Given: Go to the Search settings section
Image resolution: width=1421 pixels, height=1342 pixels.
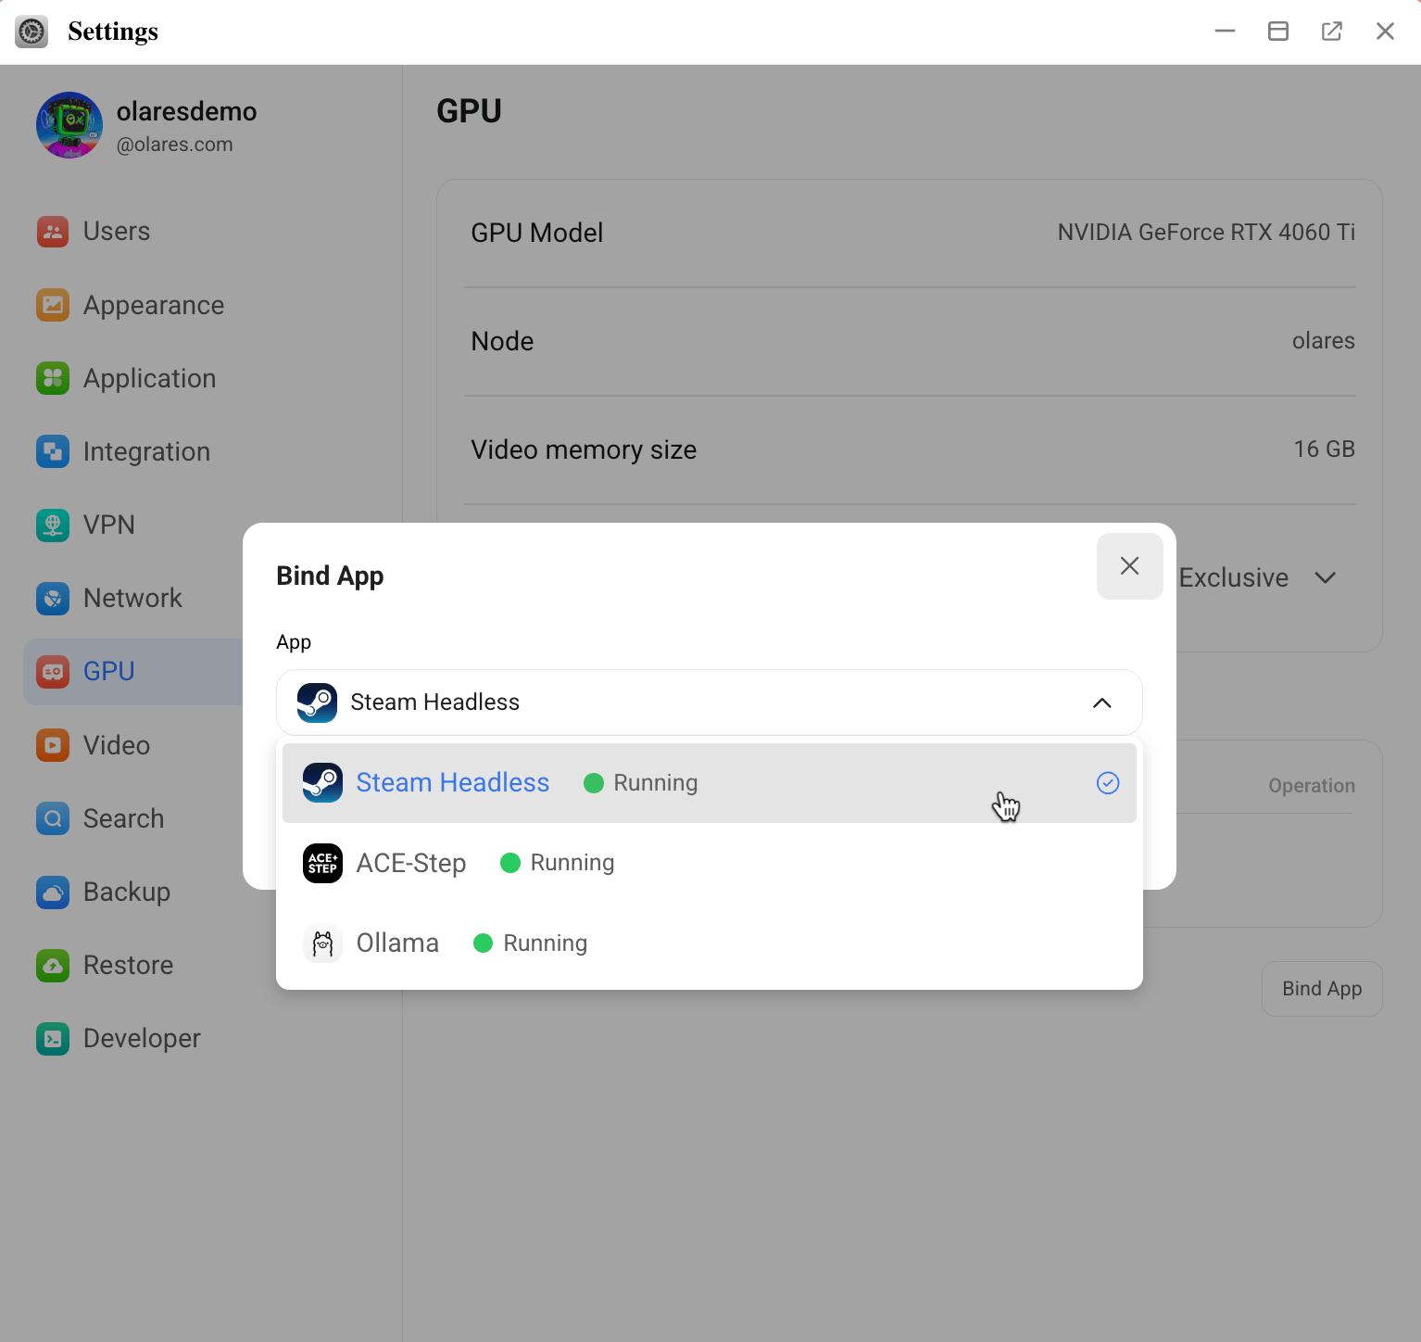Looking at the screenshot, I should (123, 818).
